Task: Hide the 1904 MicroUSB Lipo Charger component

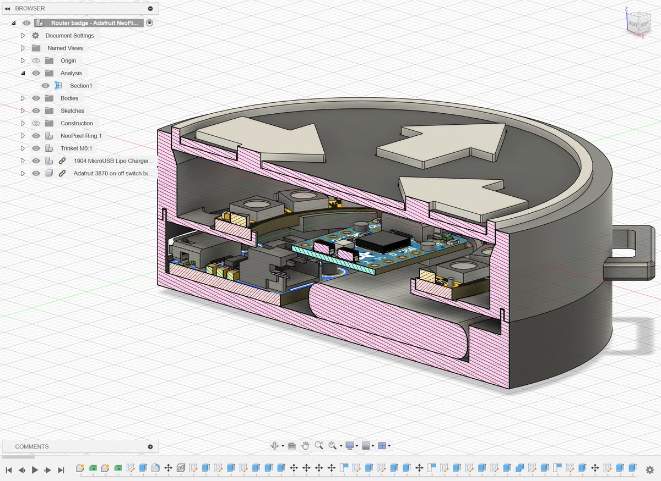Action: point(36,161)
